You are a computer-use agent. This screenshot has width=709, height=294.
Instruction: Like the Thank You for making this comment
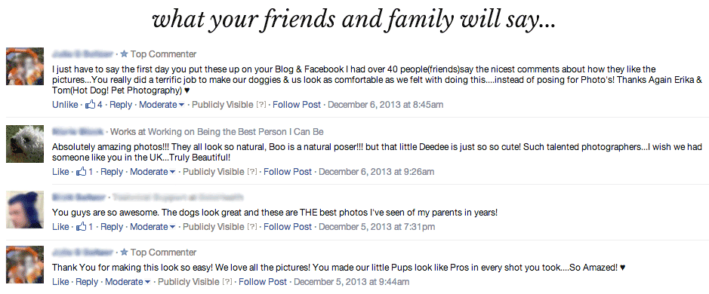60,282
